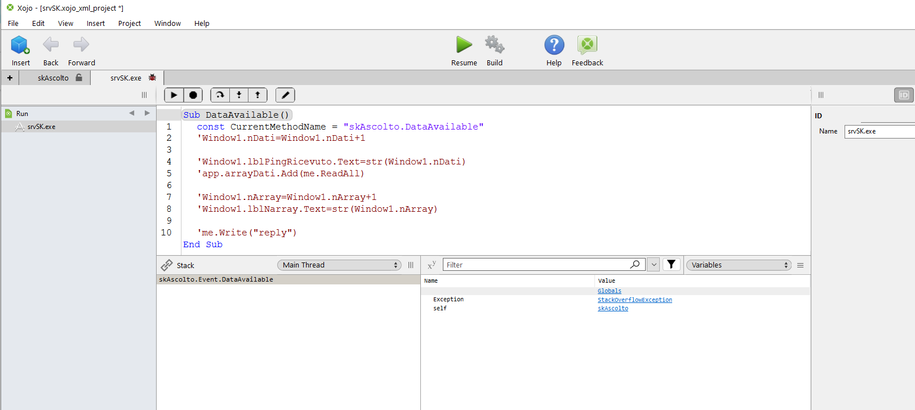
Task: Open the StackOverflowException link
Action: [635, 300]
